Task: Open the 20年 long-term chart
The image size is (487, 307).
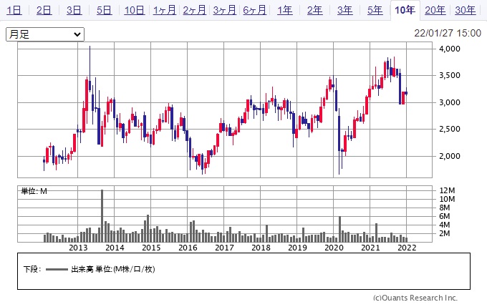Action: (x=435, y=10)
